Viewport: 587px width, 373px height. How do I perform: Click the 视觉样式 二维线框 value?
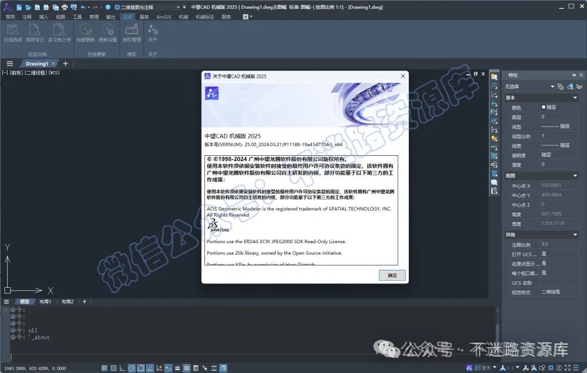tap(559, 292)
